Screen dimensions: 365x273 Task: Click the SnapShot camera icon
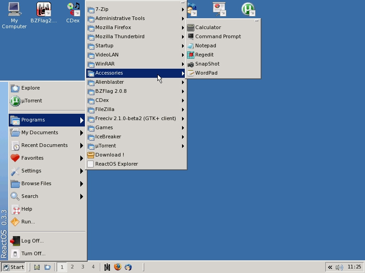(x=191, y=64)
